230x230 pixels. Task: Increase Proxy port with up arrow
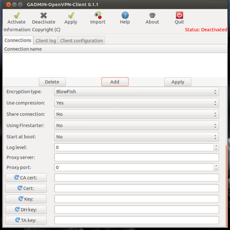(216, 166)
